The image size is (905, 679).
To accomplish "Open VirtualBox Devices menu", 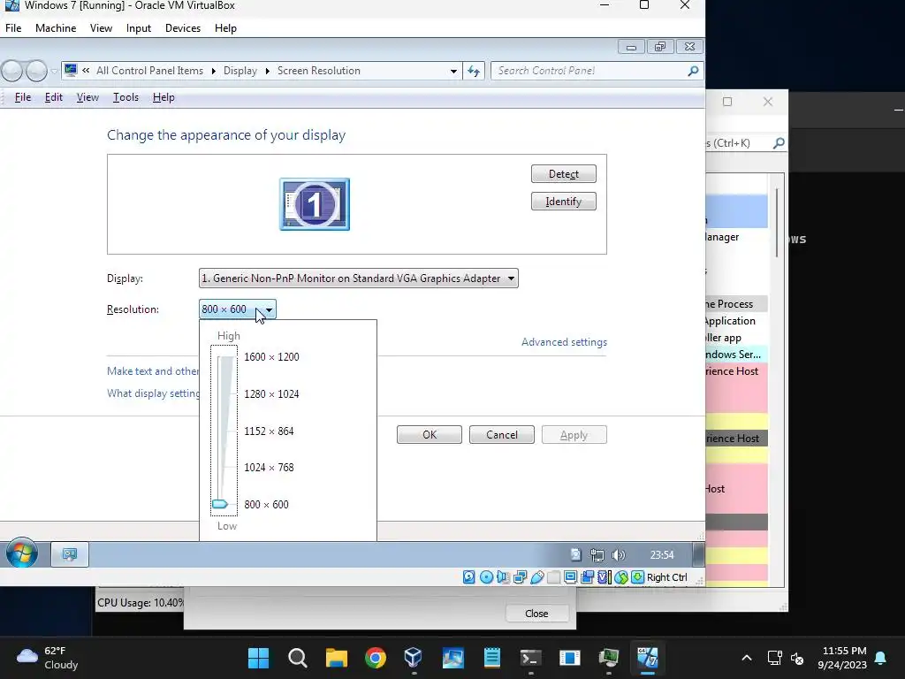I will click(183, 28).
